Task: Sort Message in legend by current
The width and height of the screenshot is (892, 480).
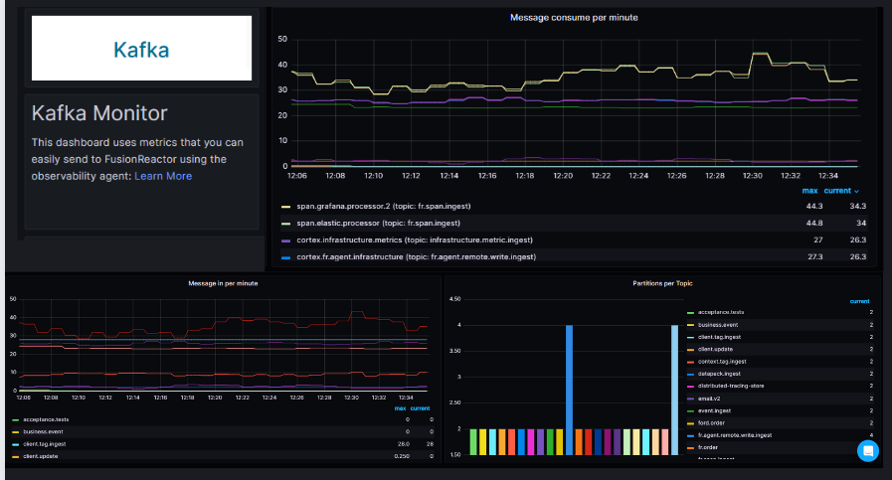Action: (420, 408)
